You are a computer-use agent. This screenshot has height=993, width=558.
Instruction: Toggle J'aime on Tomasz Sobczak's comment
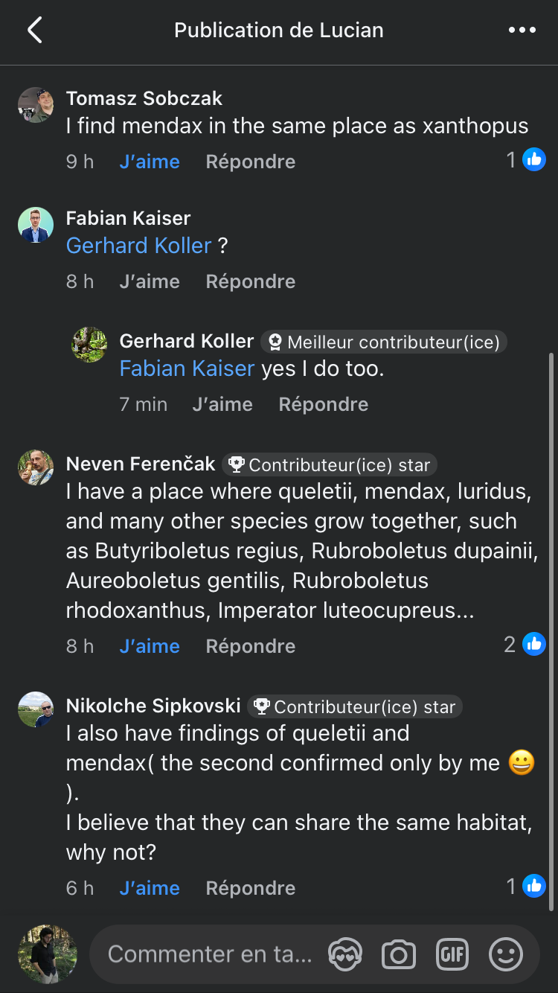click(x=150, y=162)
